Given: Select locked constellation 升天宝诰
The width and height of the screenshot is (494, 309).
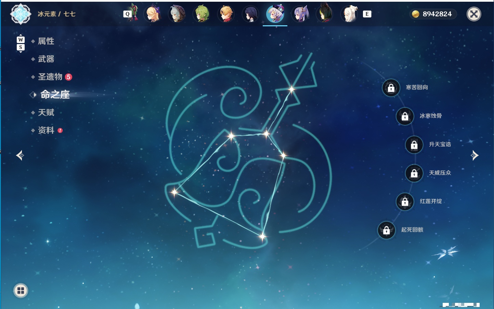Looking at the screenshot, I should click(x=414, y=145).
